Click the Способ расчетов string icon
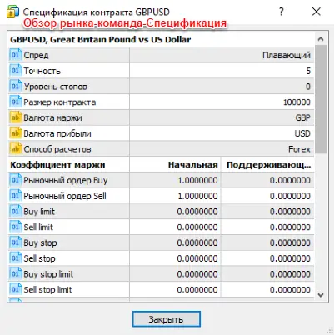Image resolution: width=334 pixels, height=335 pixels. 16,148
